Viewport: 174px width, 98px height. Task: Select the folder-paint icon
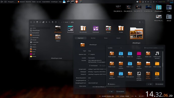(x=121, y=75)
